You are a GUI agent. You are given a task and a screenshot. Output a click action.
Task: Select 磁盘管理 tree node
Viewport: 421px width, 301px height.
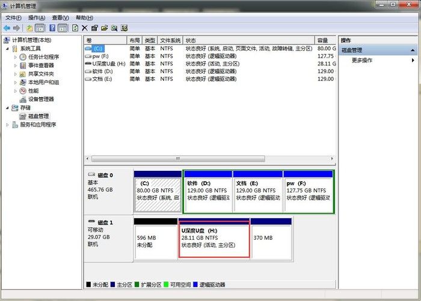(38, 116)
